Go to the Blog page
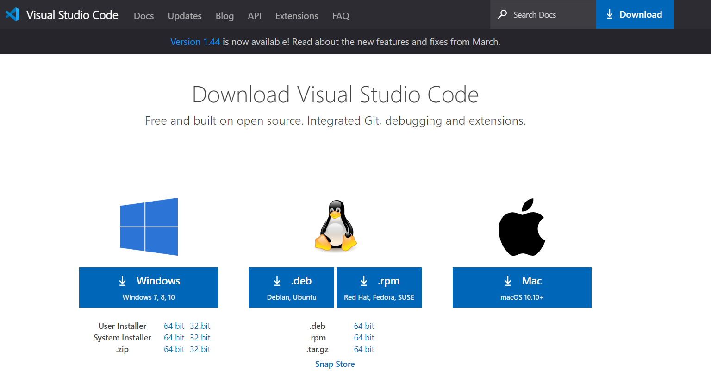 (x=225, y=16)
